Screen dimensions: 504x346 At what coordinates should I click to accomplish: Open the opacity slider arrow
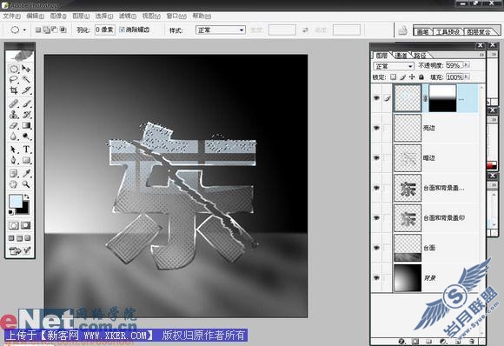[x=467, y=65]
